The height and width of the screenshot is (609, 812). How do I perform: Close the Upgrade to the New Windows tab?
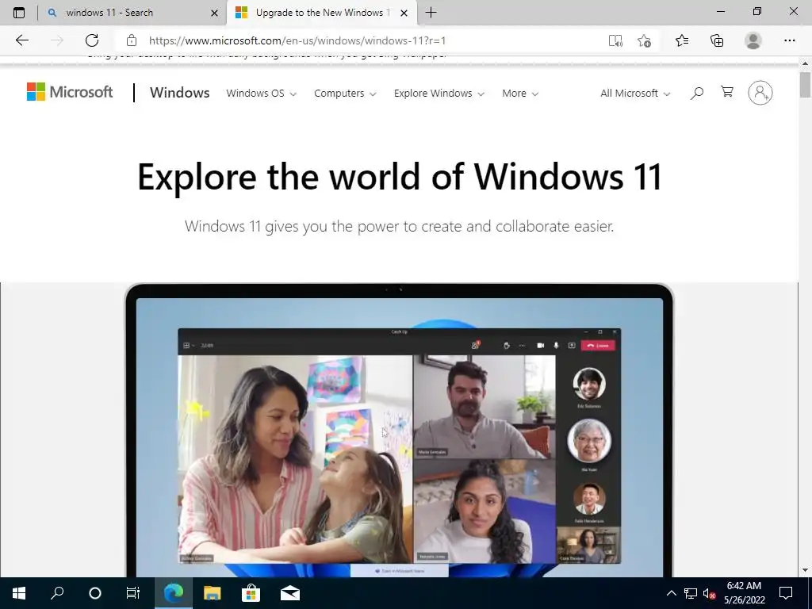pos(404,13)
